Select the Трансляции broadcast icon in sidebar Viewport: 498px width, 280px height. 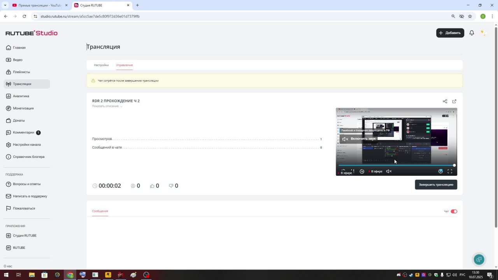(9, 84)
